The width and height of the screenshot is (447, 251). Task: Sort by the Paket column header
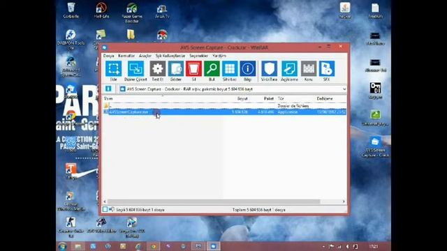(268, 98)
